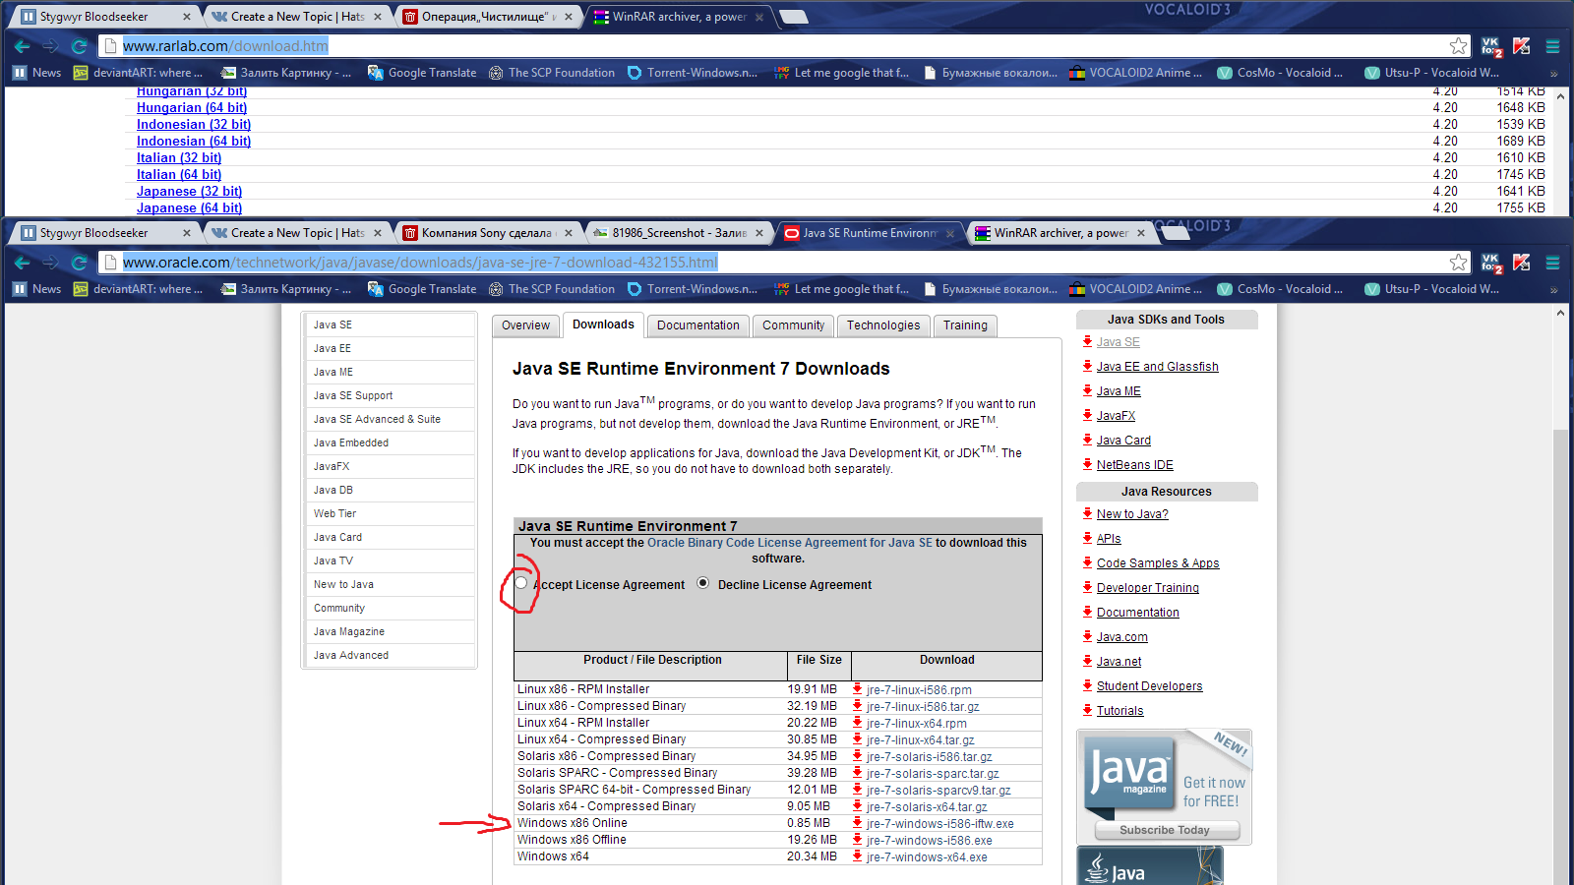The width and height of the screenshot is (1574, 885).
Task: Bookmark the rarlab page with the star
Action: click(1458, 46)
